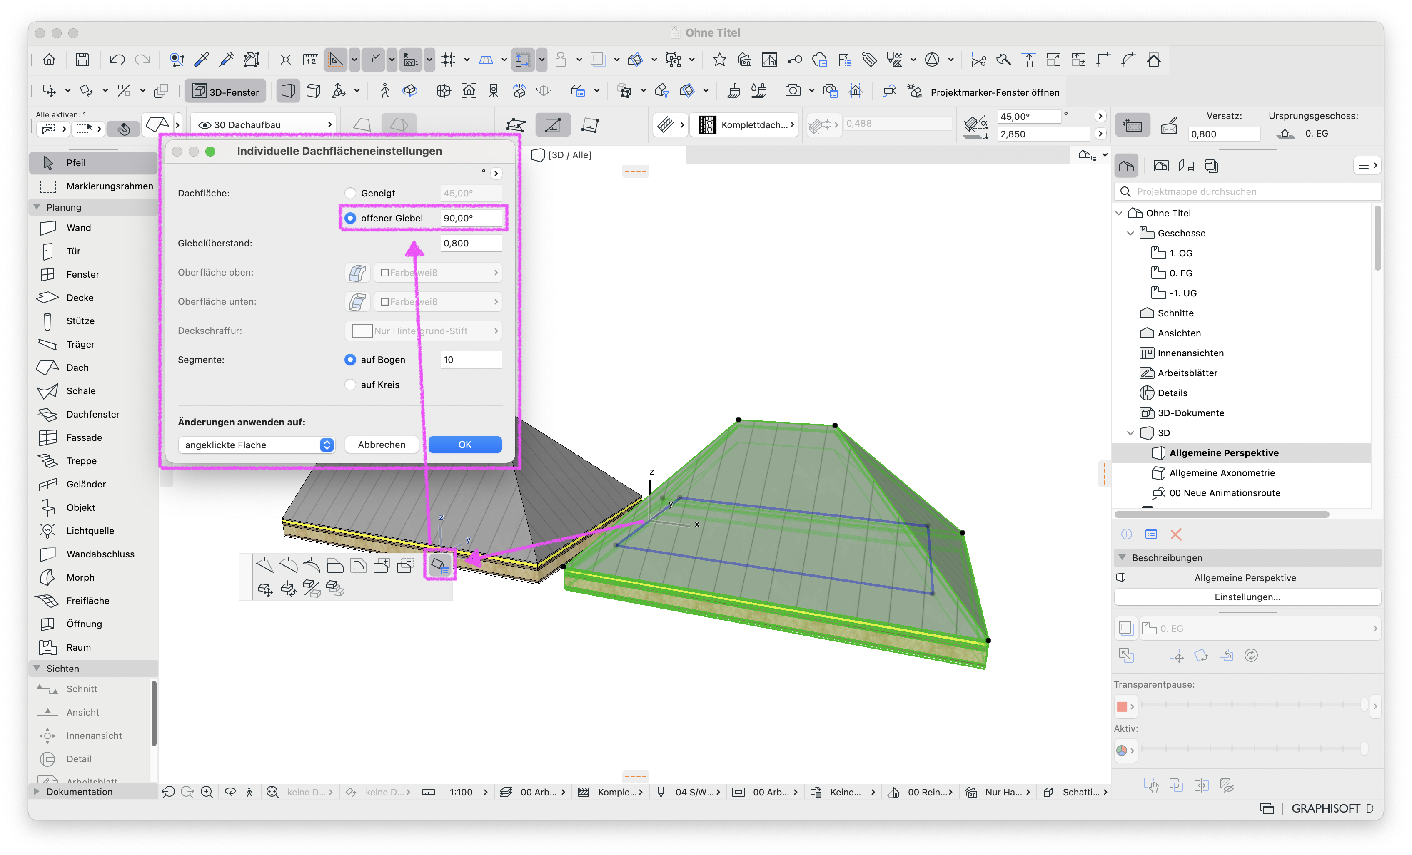Click the red Transparentpause color swatch

[1122, 707]
